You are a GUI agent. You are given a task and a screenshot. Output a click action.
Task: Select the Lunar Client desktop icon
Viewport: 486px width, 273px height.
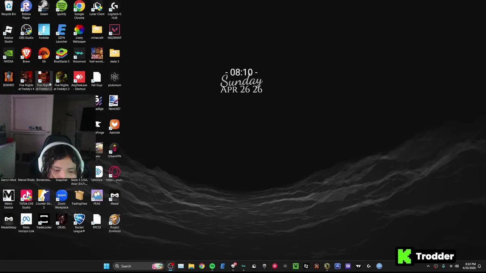pos(97,9)
